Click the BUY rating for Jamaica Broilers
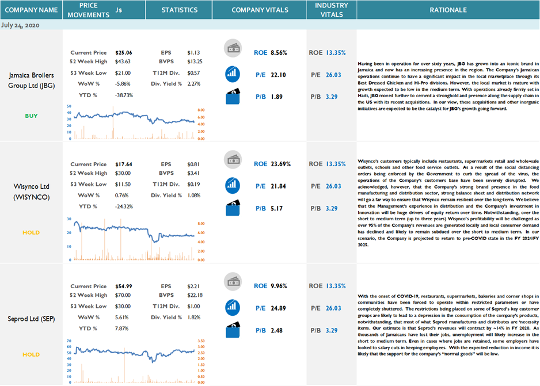Viewport: 540px width, 386px height. 31,116
